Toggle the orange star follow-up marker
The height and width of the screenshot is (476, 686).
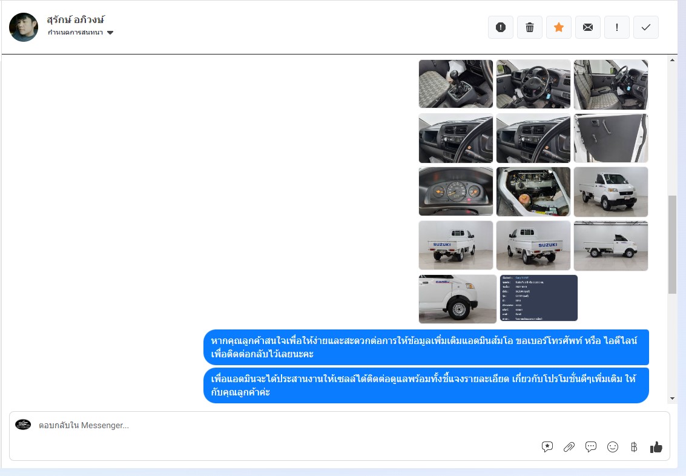[x=559, y=27]
